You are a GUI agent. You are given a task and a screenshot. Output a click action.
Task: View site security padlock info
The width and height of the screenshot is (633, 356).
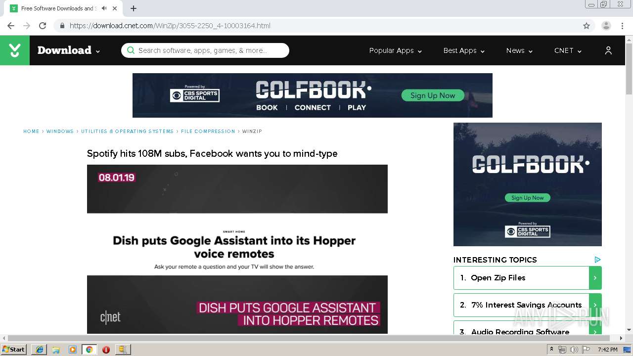tap(62, 26)
